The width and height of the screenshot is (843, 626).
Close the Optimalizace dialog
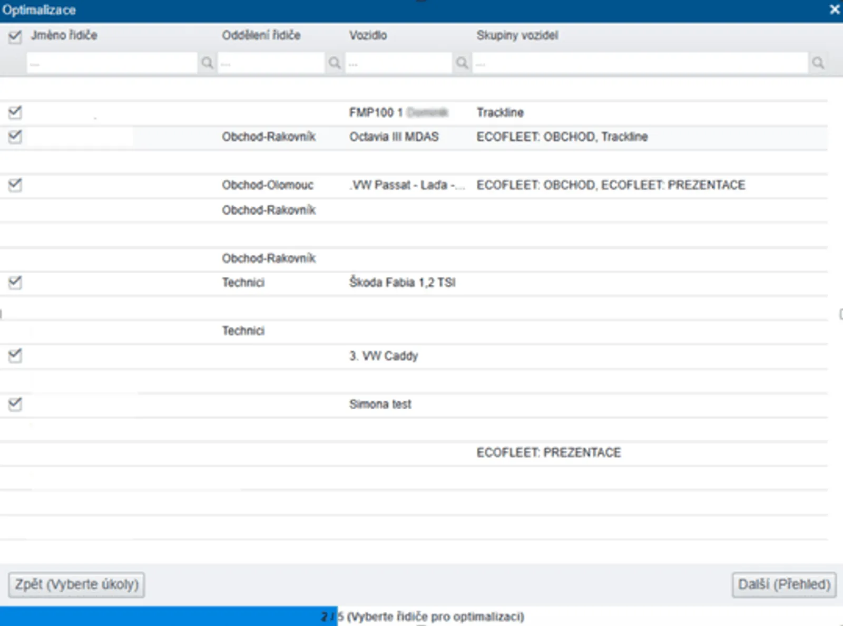835,9
